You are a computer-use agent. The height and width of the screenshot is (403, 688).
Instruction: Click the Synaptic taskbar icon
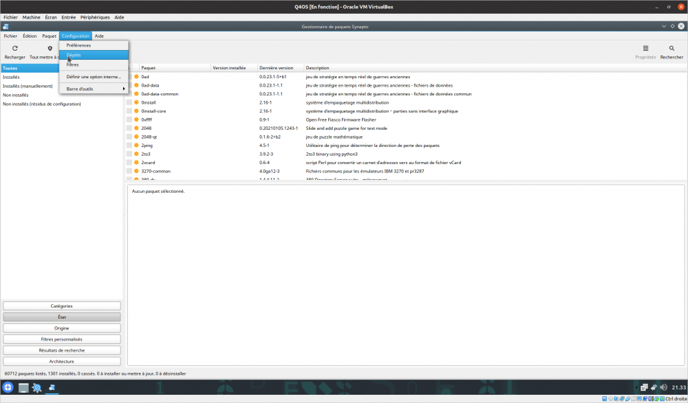pyautogui.click(x=52, y=388)
